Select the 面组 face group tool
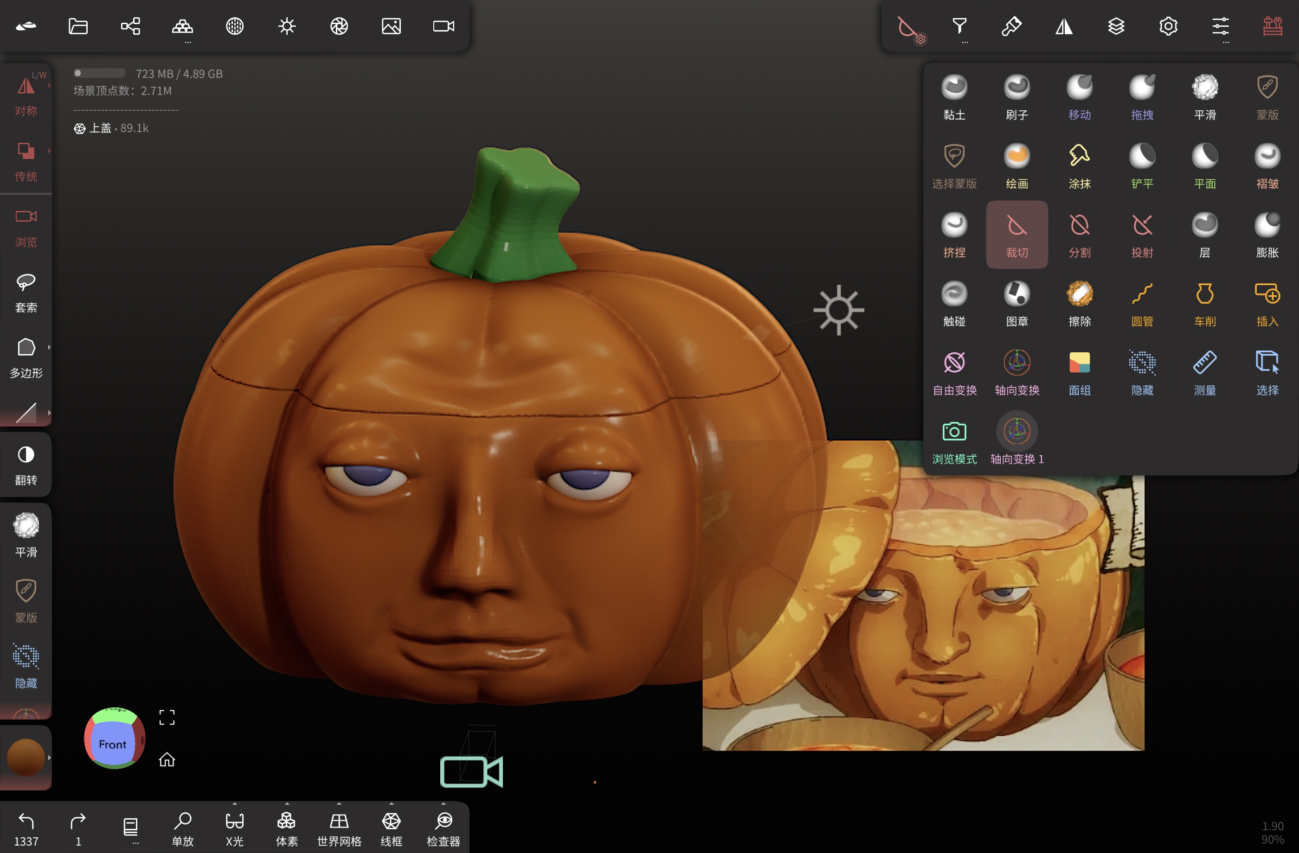 coord(1079,373)
